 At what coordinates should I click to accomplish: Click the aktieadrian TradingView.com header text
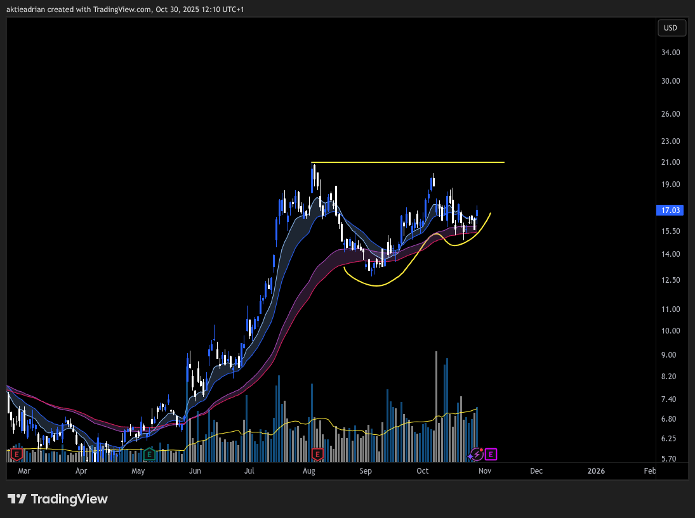pyautogui.click(x=126, y=10)
